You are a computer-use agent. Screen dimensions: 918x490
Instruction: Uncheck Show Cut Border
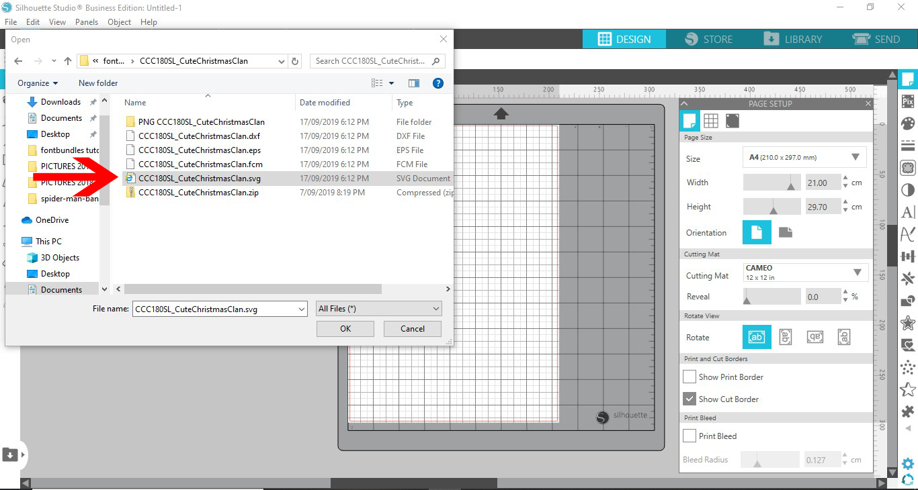pos(690,399)
